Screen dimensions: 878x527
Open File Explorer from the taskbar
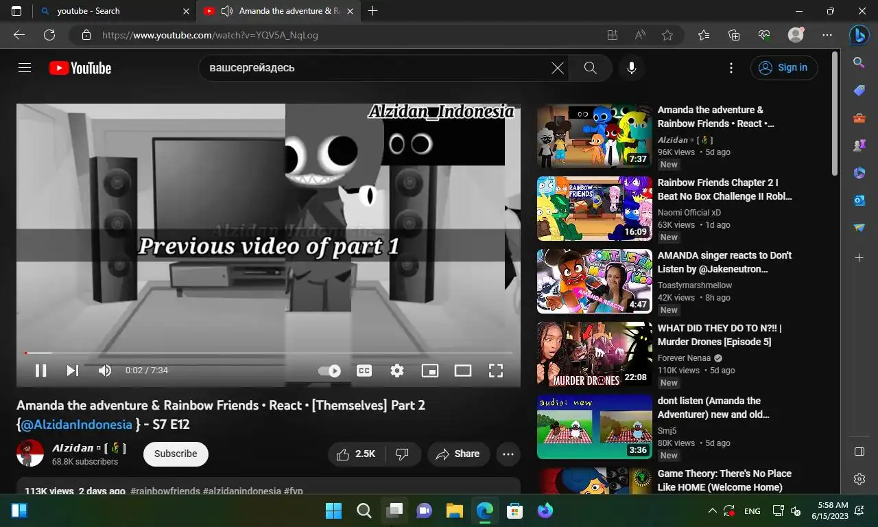[x=454, y=511]
